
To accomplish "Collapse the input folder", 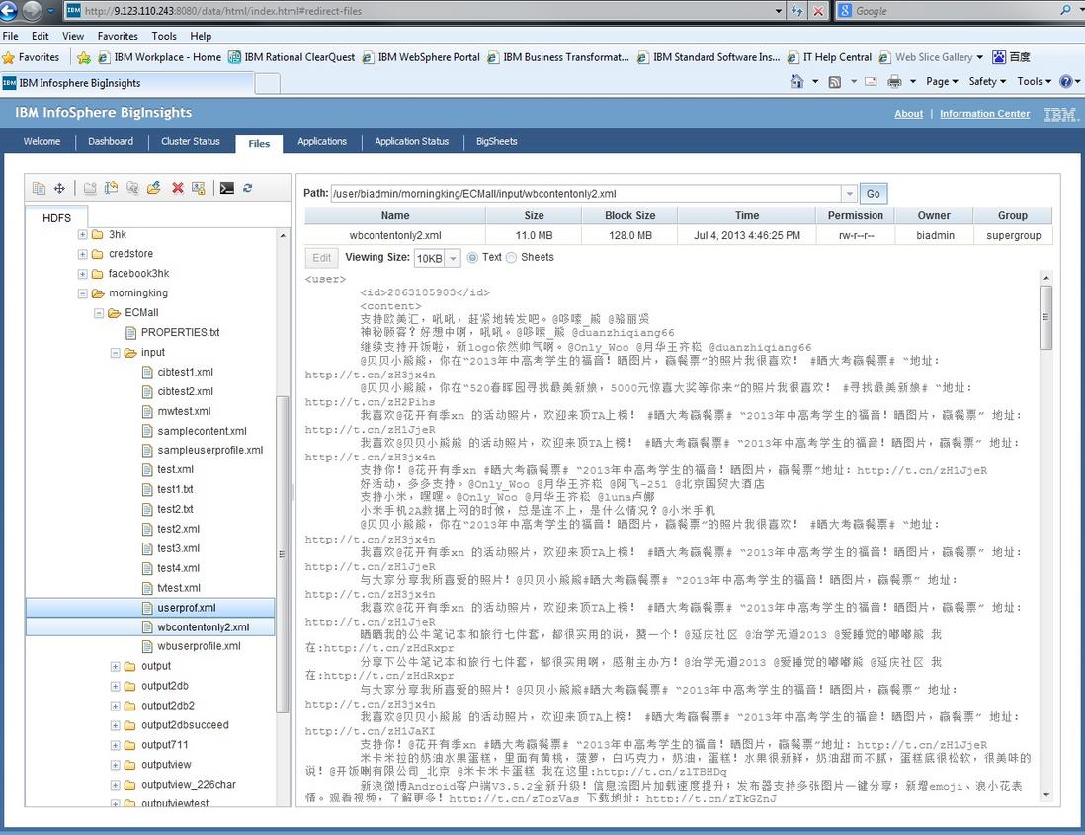I will [115, 352].
